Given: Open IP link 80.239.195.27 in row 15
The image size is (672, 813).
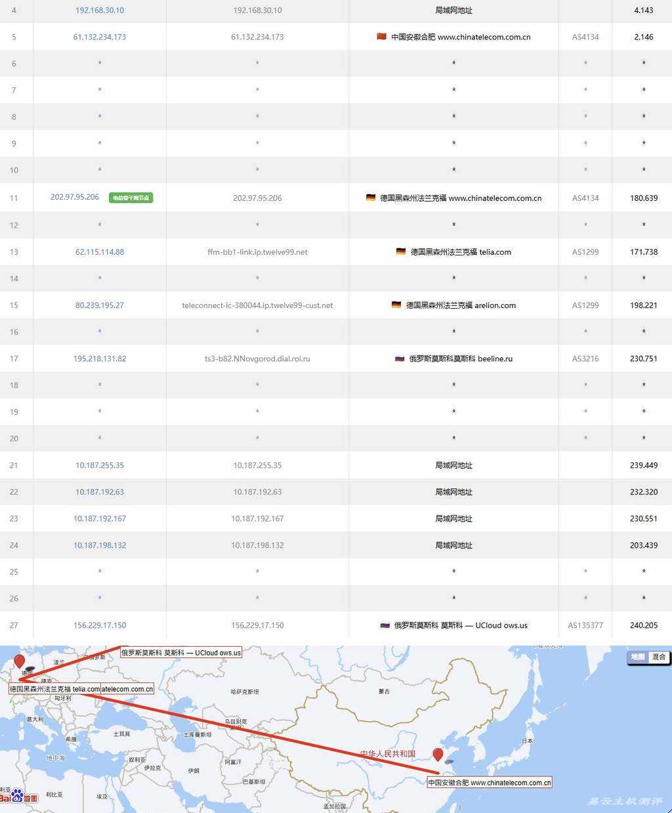Looking at the screenshot, I should click(100, 305).
